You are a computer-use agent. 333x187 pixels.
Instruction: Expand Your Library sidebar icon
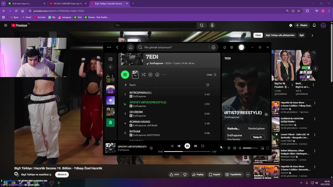[x=110, y=59]
